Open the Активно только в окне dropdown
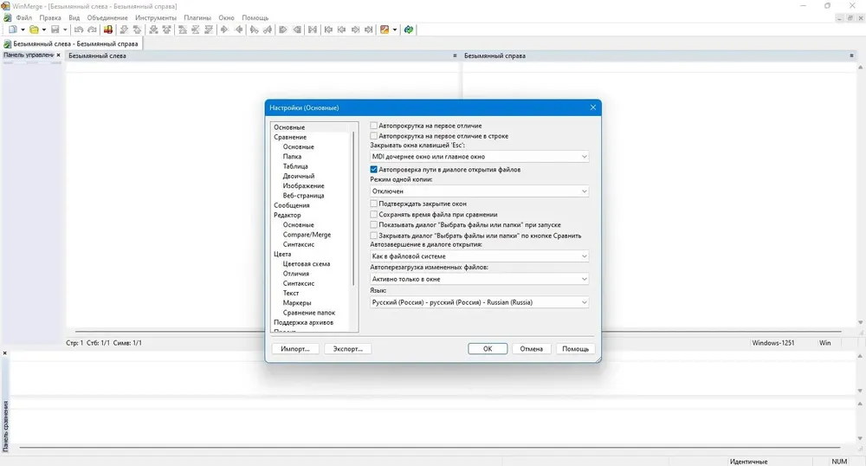The height and width of the screenshot is (466, 866). pyautogui.click(x=479, y=280)
